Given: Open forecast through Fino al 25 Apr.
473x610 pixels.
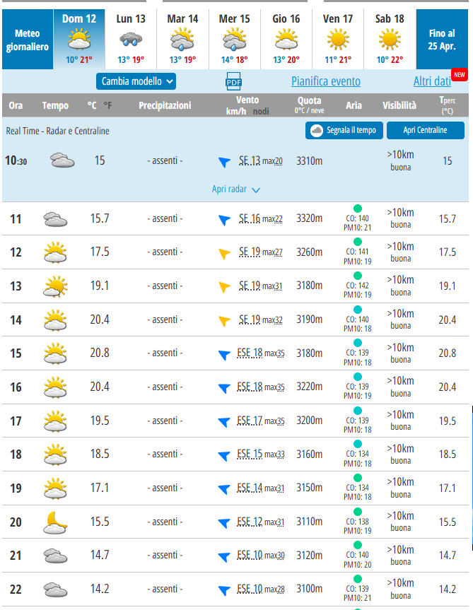Looking at the screenshot, I should [x=442, y=40].
